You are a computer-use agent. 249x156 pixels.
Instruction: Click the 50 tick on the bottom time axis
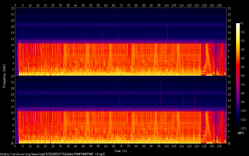[x=91, y=146]
